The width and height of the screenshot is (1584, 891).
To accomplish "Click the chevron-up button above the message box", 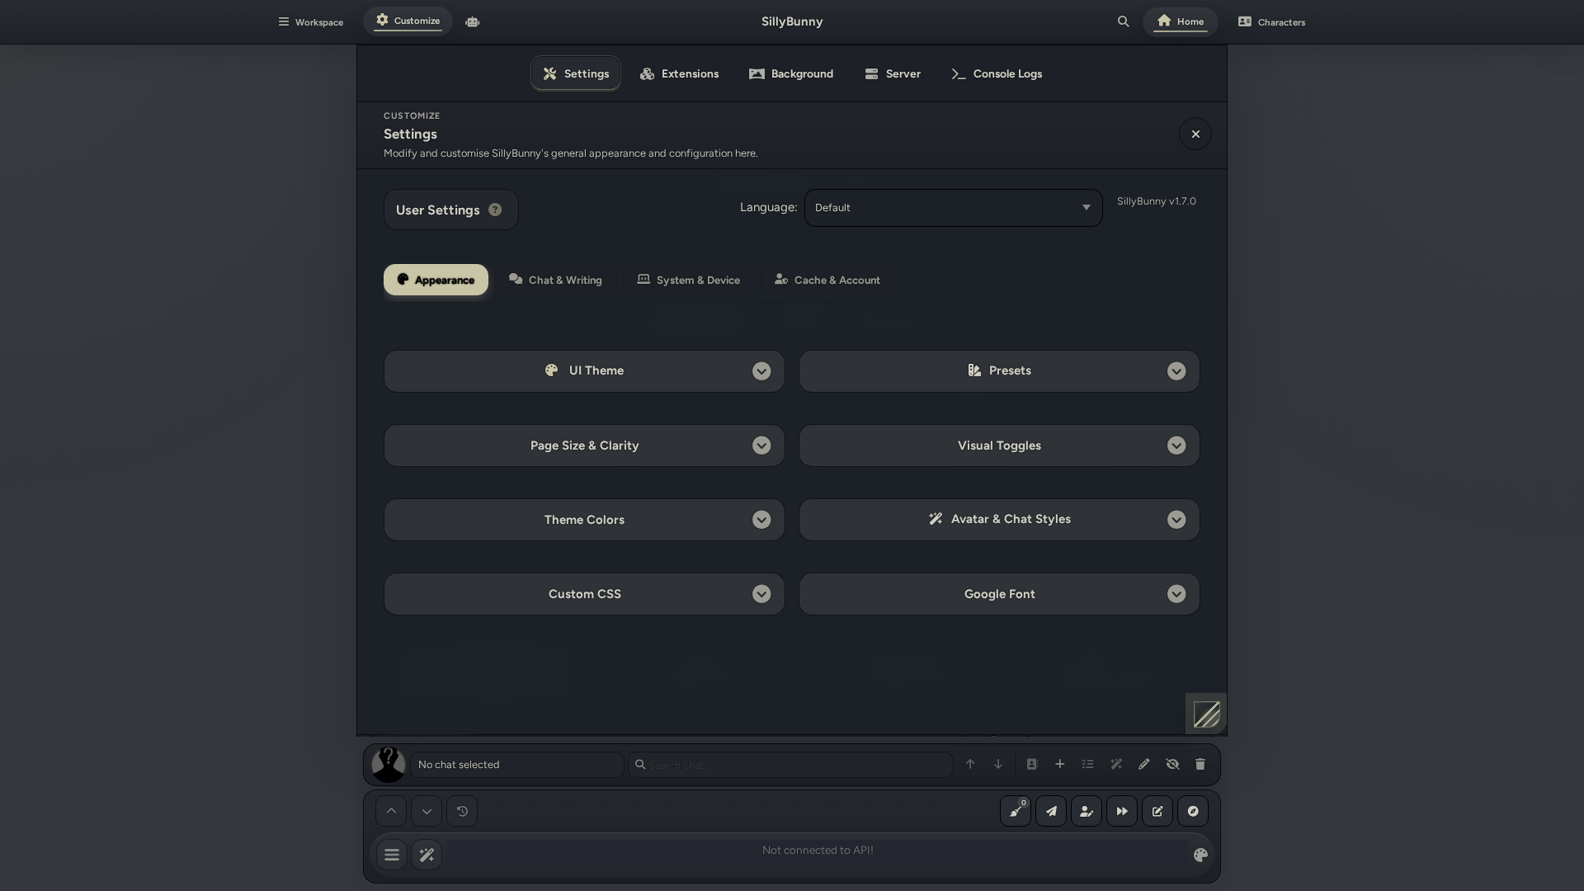I will [x=391, y=811].
